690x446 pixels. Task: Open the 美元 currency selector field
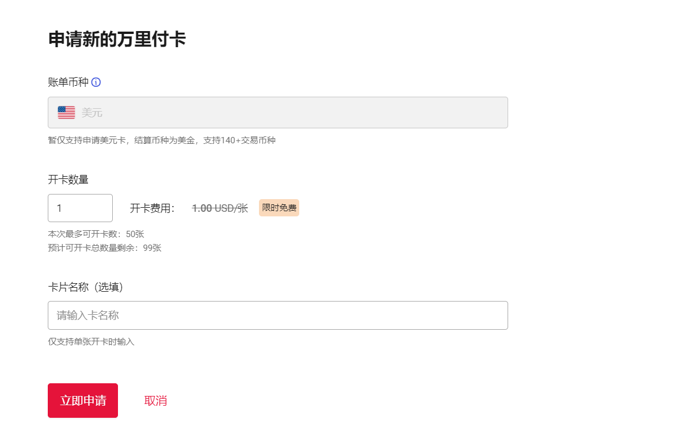tap(277, 113)
